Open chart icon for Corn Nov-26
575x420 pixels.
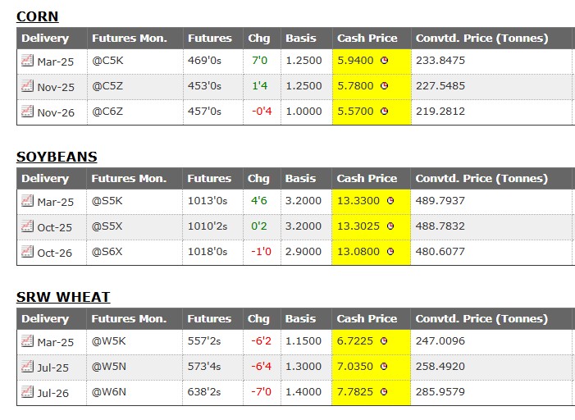26,112
